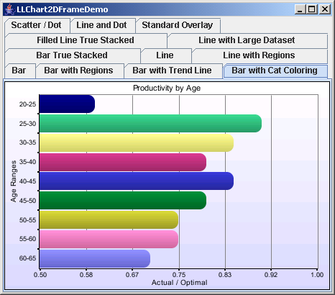Click the 45-50 category label
The width and height of the screenshot is (335, 295).
[x=27, y=201]
